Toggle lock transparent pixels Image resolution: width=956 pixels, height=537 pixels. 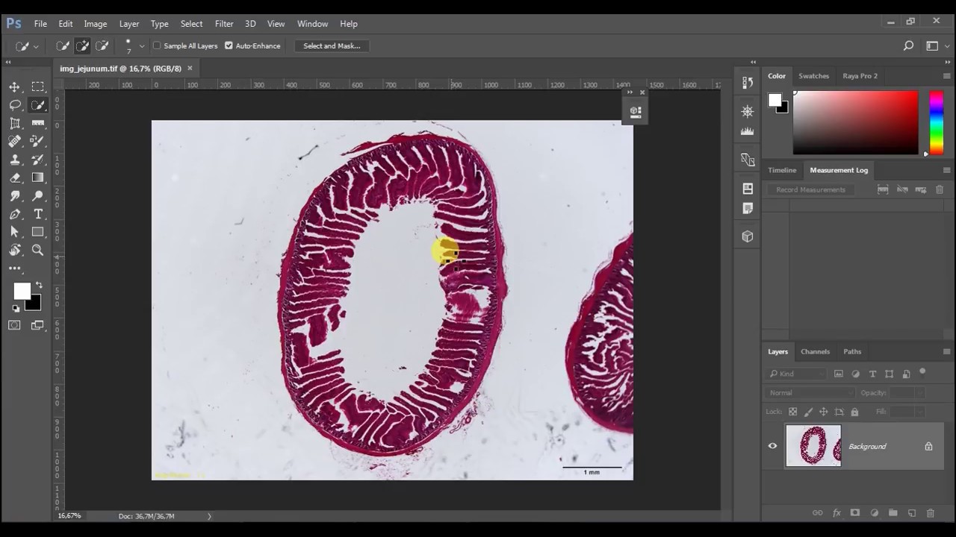[792, 412]
